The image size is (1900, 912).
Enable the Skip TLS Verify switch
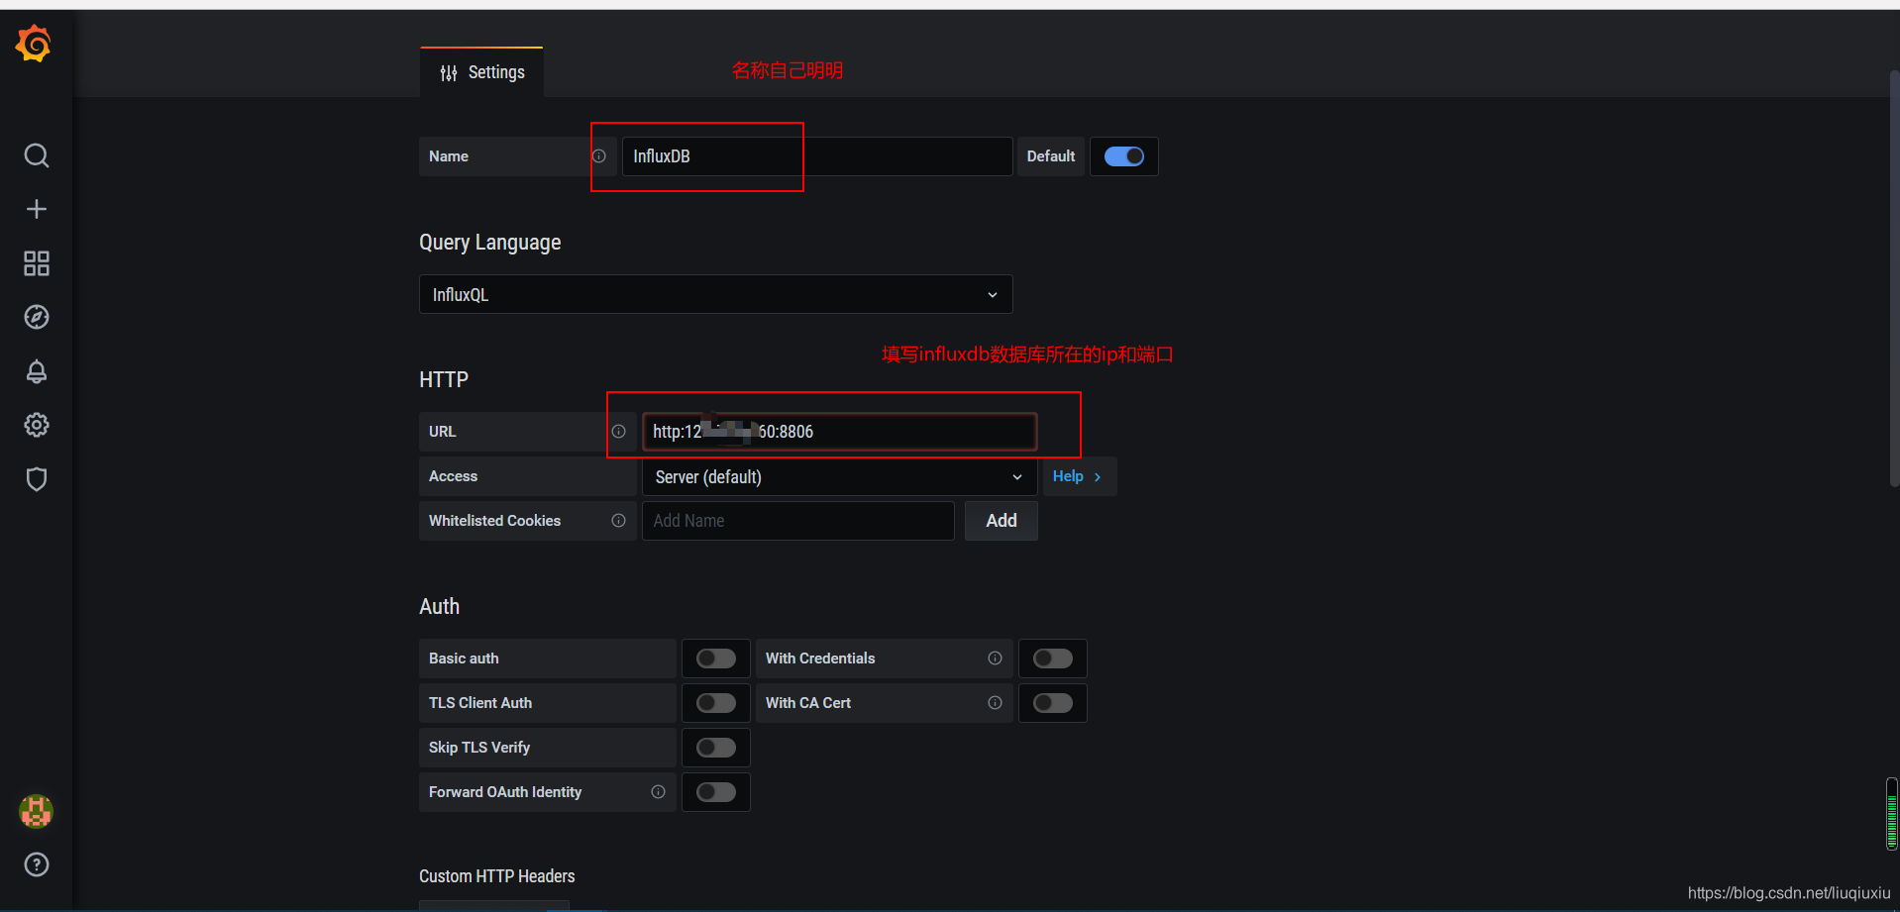click(x=716, y=748)
